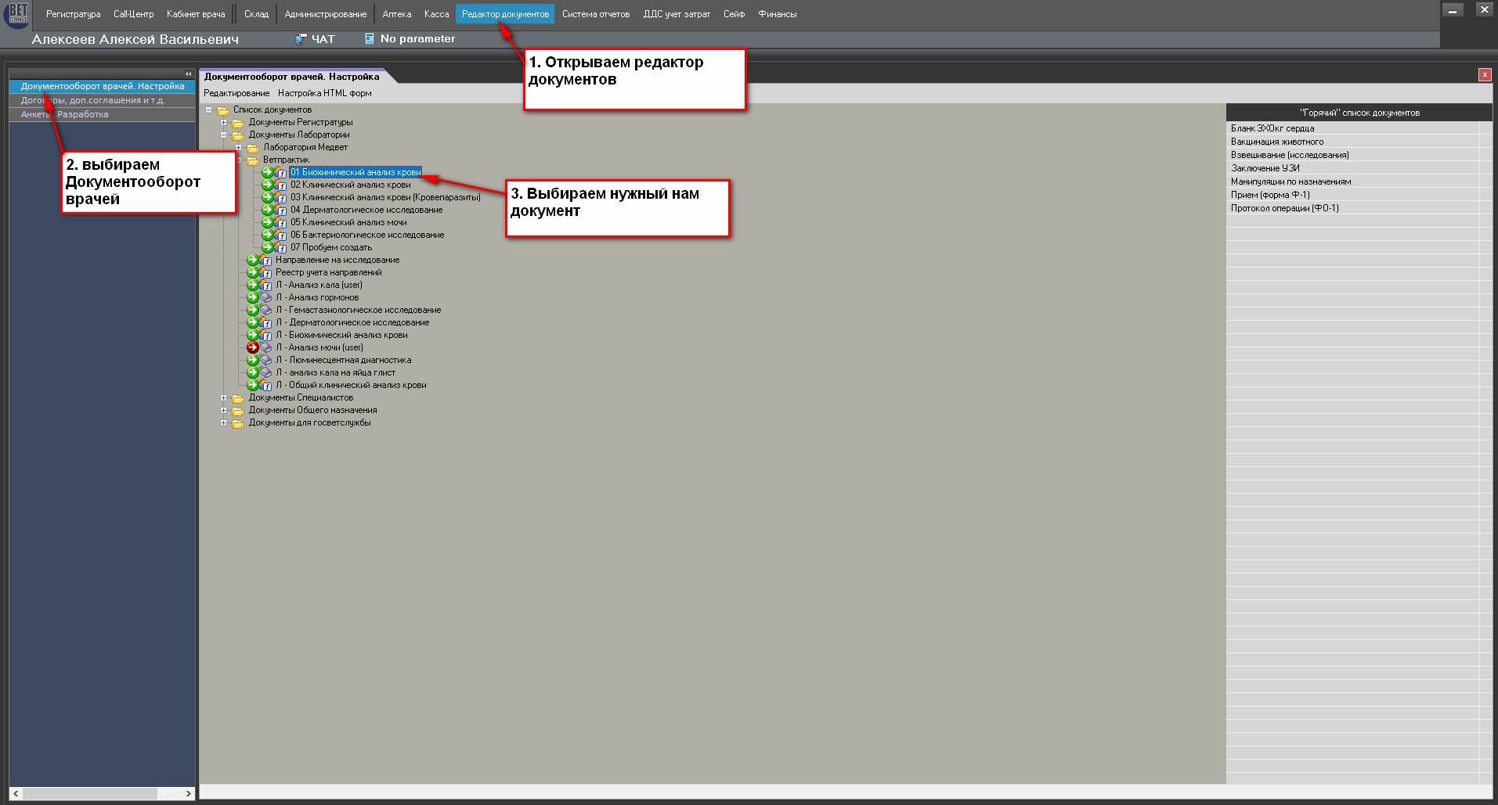Click the ВЕТ Софт logo in top-left corner
Image resolution: width=1498 pixels, height=805 pixels.
pyautogui.click(x=16, y=14)
